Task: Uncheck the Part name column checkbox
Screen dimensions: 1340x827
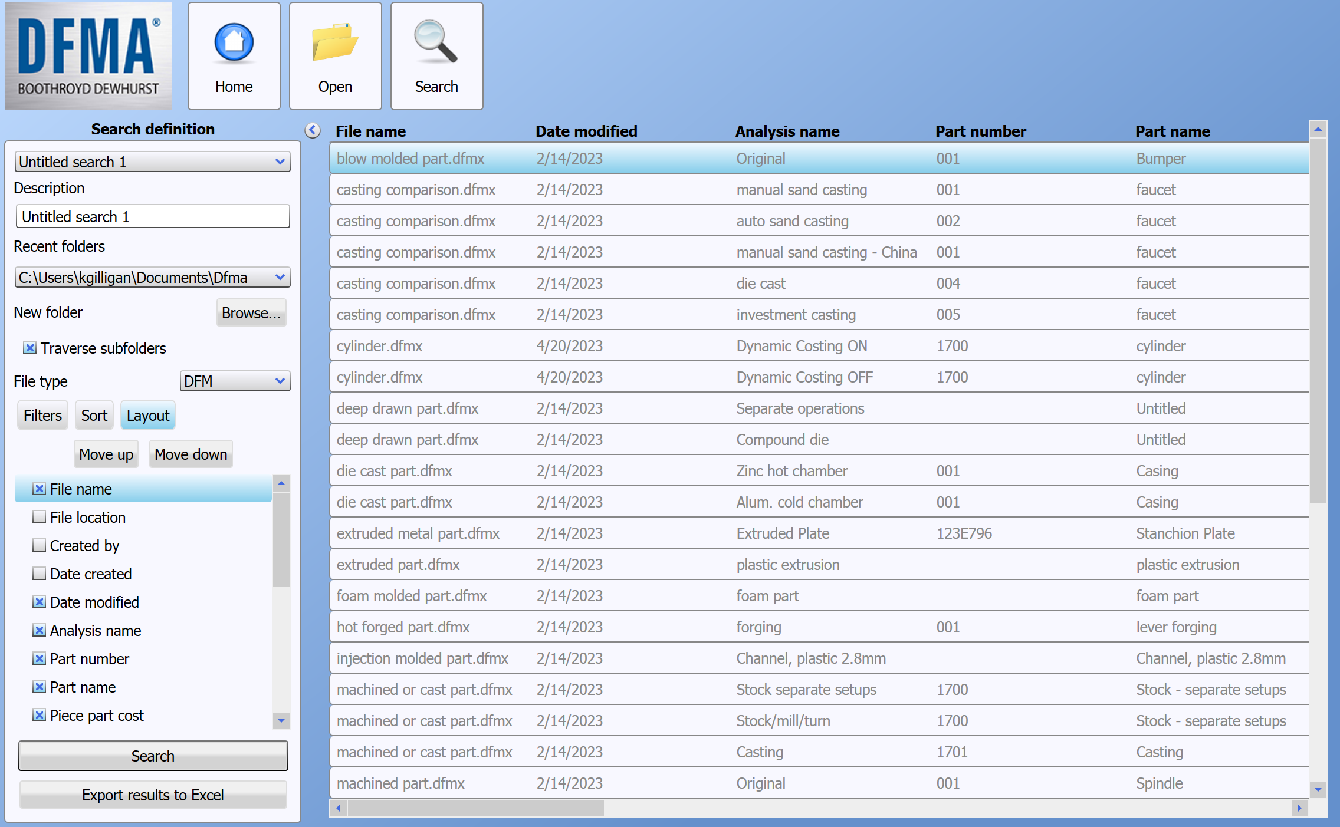Action: [39, 687]
